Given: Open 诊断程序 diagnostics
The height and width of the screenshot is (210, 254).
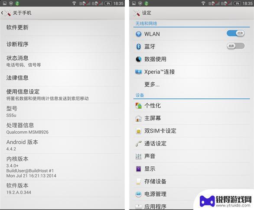Looking at the screenshot, I should tap(62, 44).
